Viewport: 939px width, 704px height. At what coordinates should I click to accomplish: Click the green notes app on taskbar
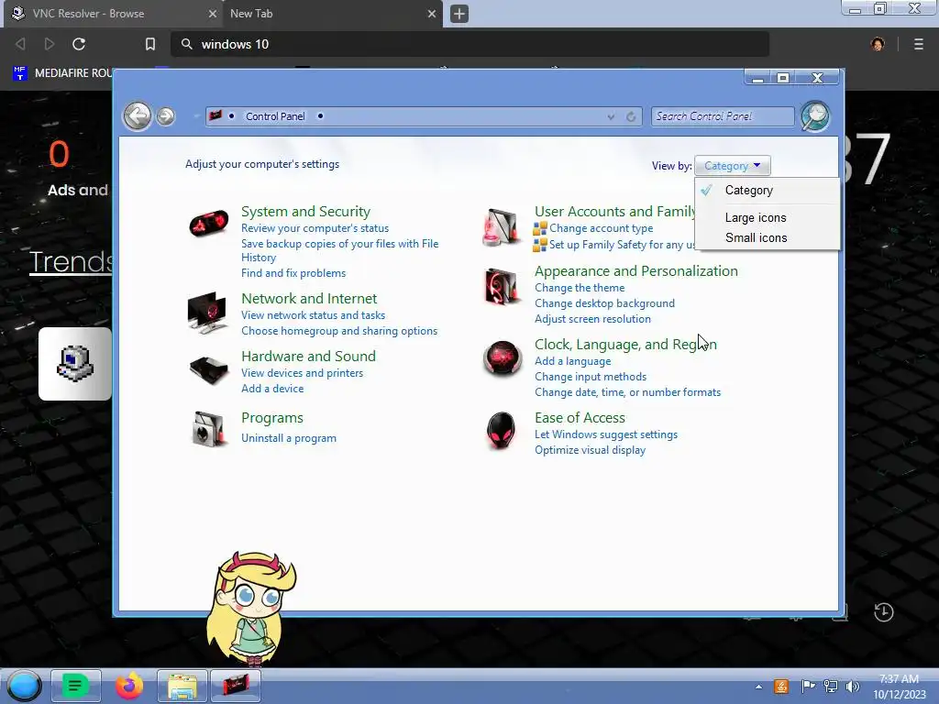(x=75, y=686)
